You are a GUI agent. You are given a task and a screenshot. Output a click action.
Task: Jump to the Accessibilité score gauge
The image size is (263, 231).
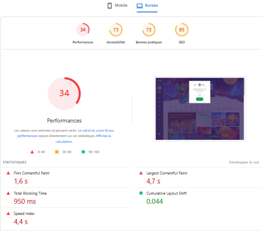coord(116,30)
